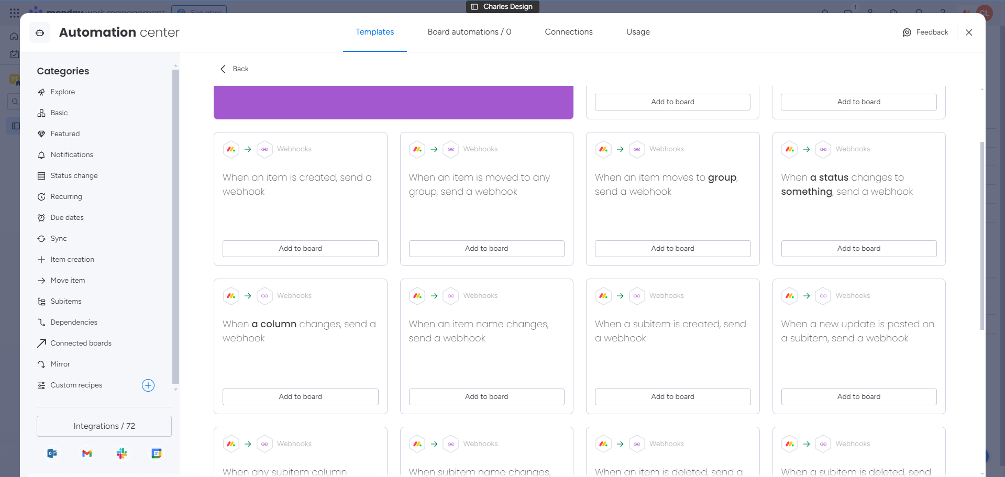Click the templates list vertical scrollbar
The height and width of the screenshot is (477, 1005).
[982, 236]
